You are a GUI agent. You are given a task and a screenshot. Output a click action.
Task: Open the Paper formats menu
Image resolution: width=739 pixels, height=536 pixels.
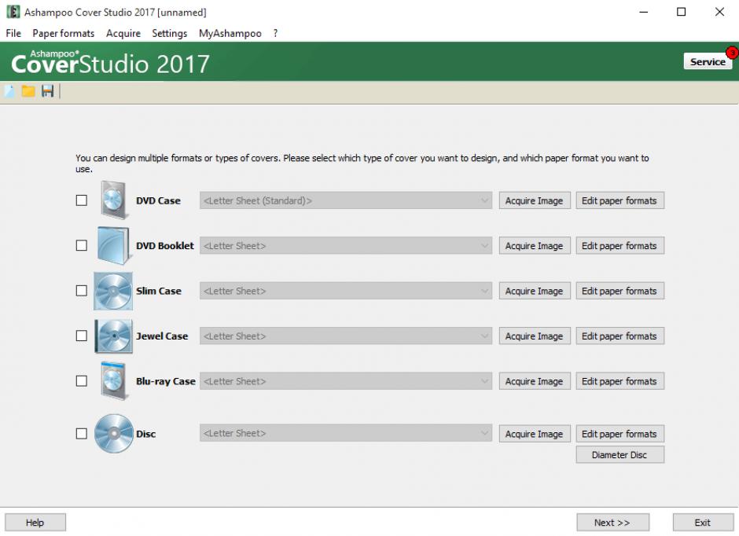[x=63, y=33]
